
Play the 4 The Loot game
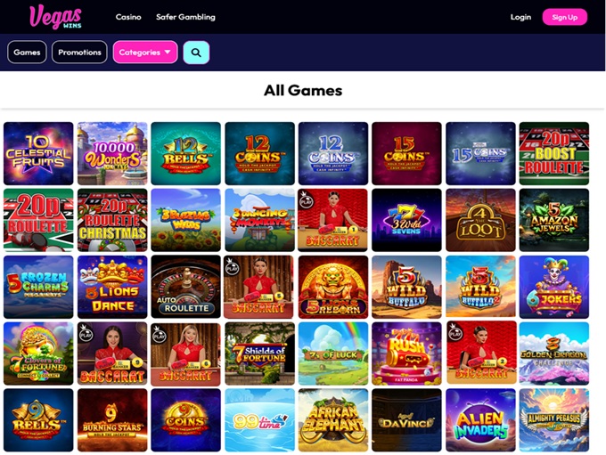[480, 220]
